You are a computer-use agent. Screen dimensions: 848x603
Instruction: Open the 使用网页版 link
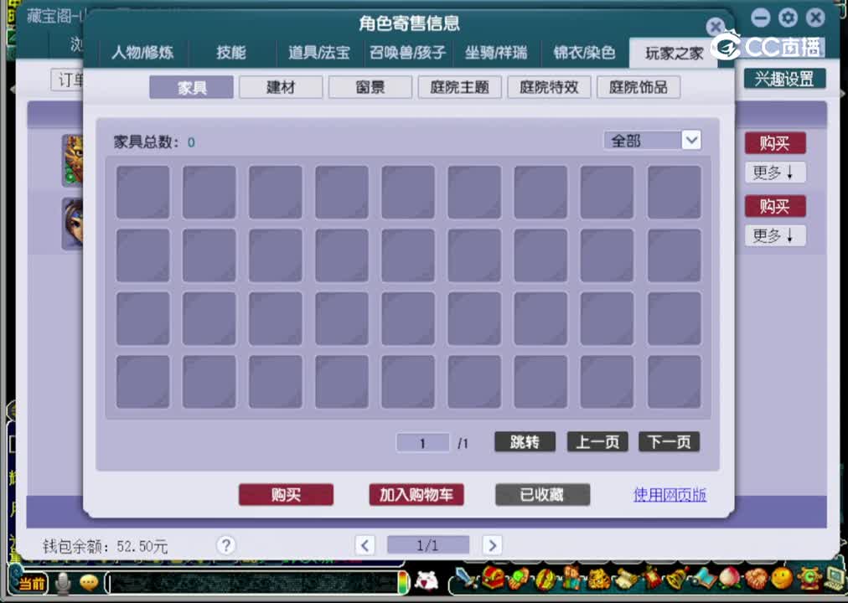pyautogui.click(x=669, y=495)
